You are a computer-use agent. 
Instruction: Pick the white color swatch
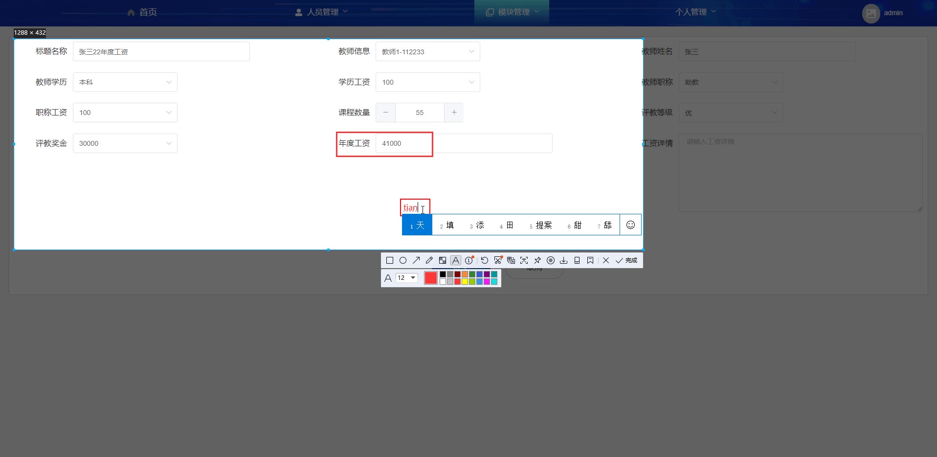pyautogui.click(x=443, y=281)
